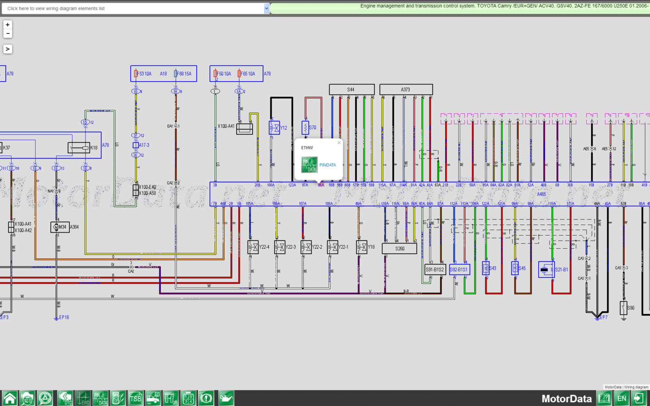Select injector Y22-1 symbol
Screen dimensions: 650x406
[x=332, y=247]
